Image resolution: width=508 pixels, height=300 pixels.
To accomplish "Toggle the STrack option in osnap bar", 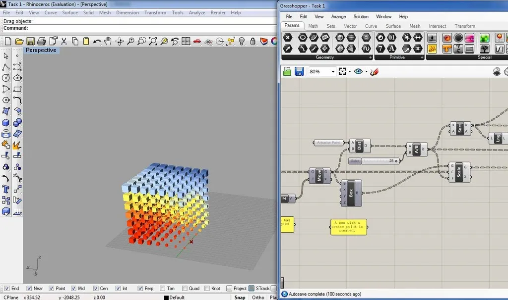I will [252, 288].
